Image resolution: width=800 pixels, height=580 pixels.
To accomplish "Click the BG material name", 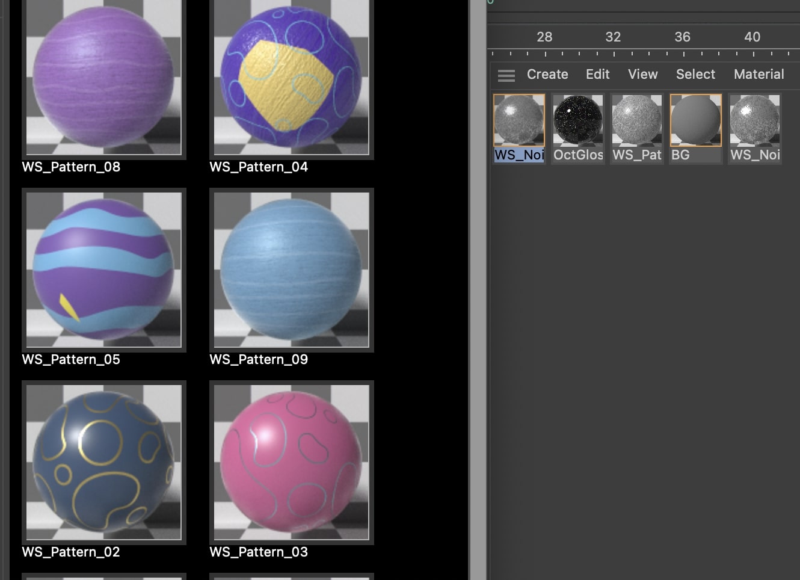I will (680, 155).
